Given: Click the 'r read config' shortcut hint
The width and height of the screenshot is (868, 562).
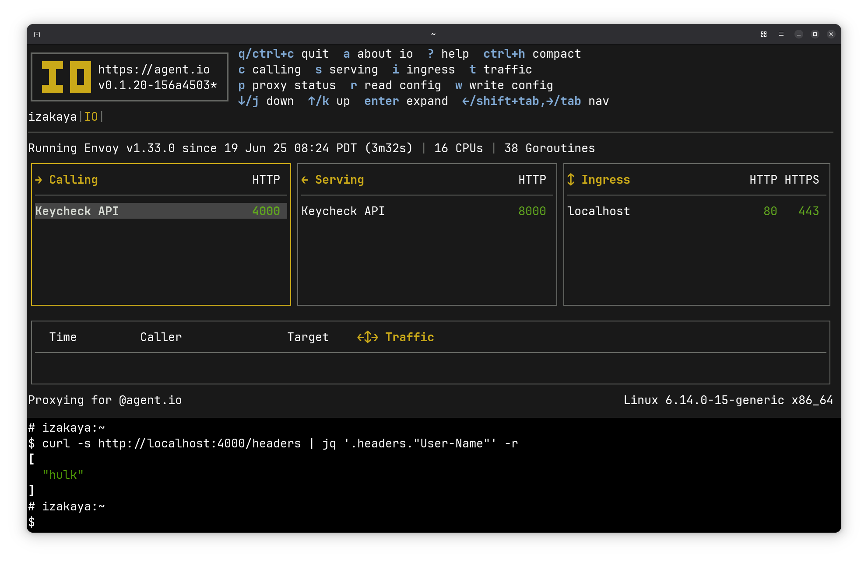Looking at the screenshot, I should 396,85.
